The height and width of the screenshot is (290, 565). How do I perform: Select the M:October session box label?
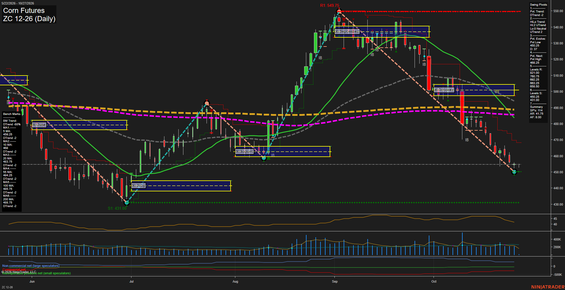point(444,90)
